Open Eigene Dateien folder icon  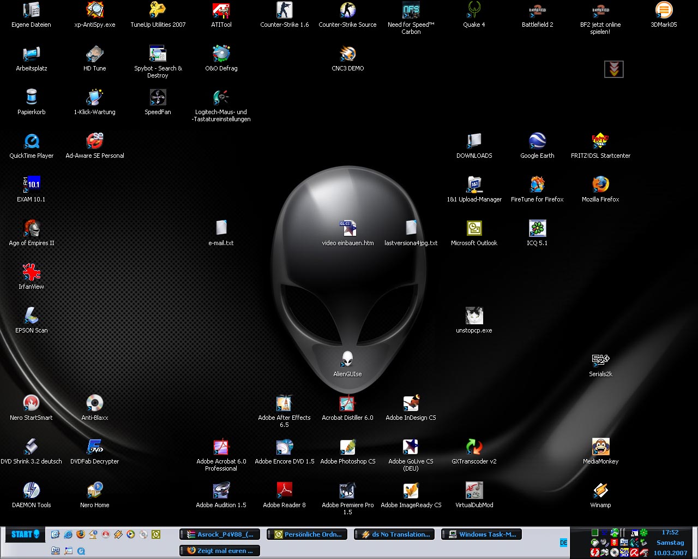[31, 15]
